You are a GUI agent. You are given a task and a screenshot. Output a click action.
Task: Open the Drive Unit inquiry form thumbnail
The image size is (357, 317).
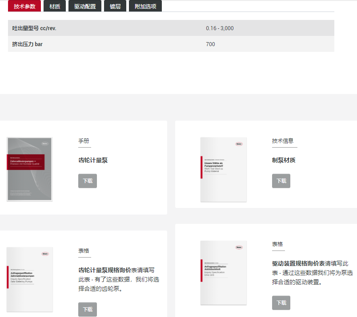click(x=223, y=273)
